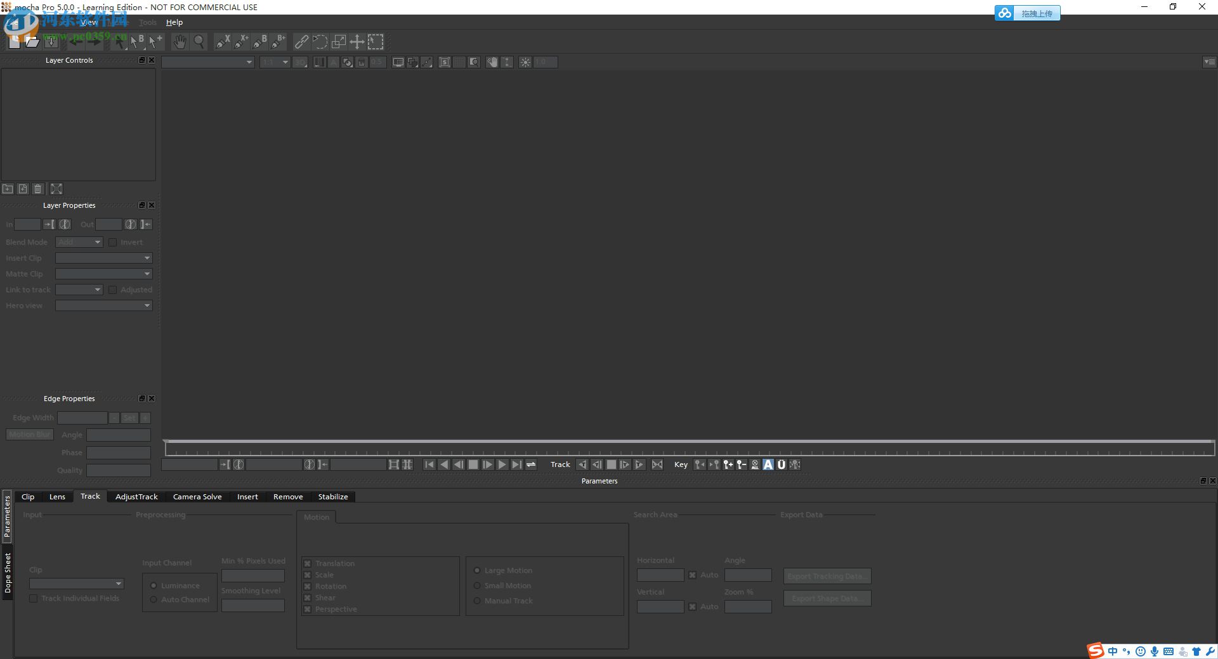This screenshot has width=1218, height=659.
Task: Select the Pan tool
Action: (180, 42)
